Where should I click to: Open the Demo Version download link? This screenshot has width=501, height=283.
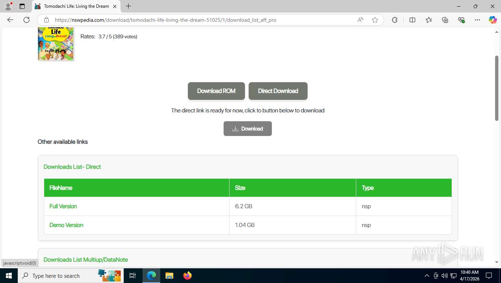coord(66,225)
